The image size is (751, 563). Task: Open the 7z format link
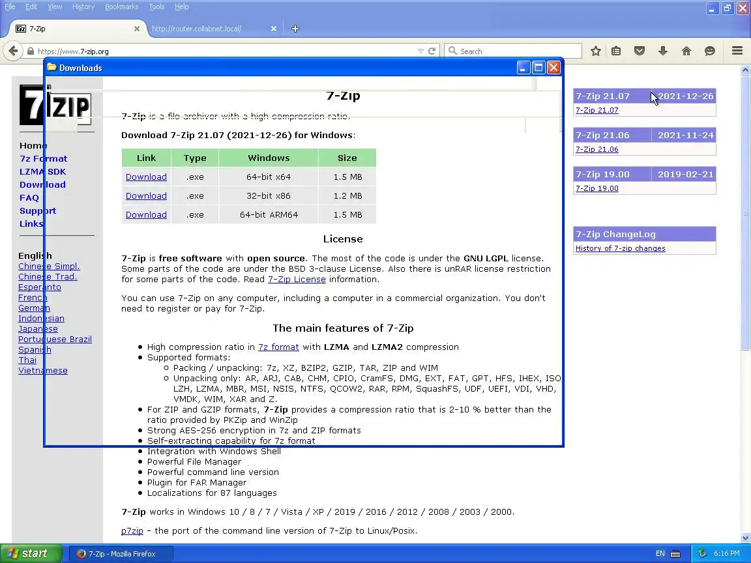point(278,347)
